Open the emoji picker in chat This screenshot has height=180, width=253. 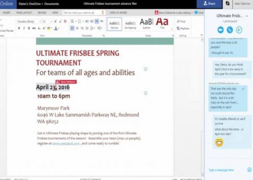(x=249, y=170)
